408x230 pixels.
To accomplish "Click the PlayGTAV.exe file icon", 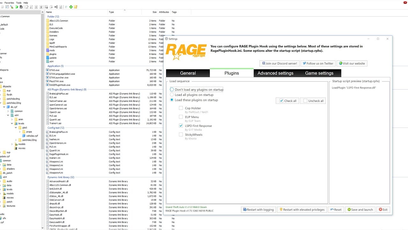I will click(x=47, y=81).
